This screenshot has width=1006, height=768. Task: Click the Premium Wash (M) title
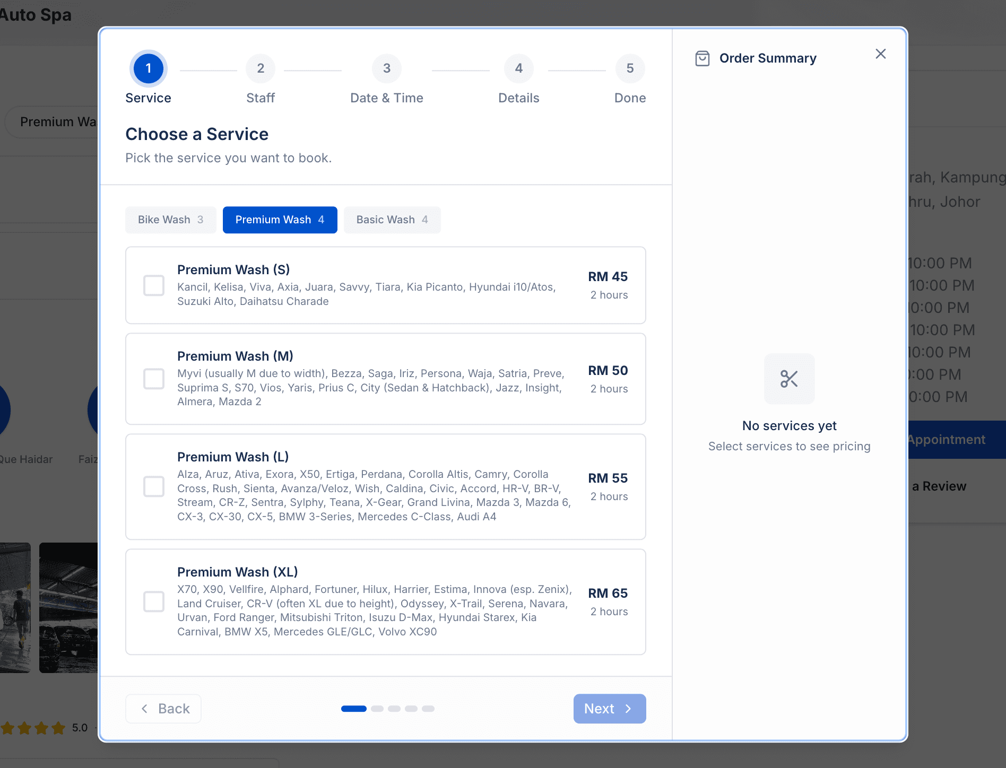pos(235,356)
